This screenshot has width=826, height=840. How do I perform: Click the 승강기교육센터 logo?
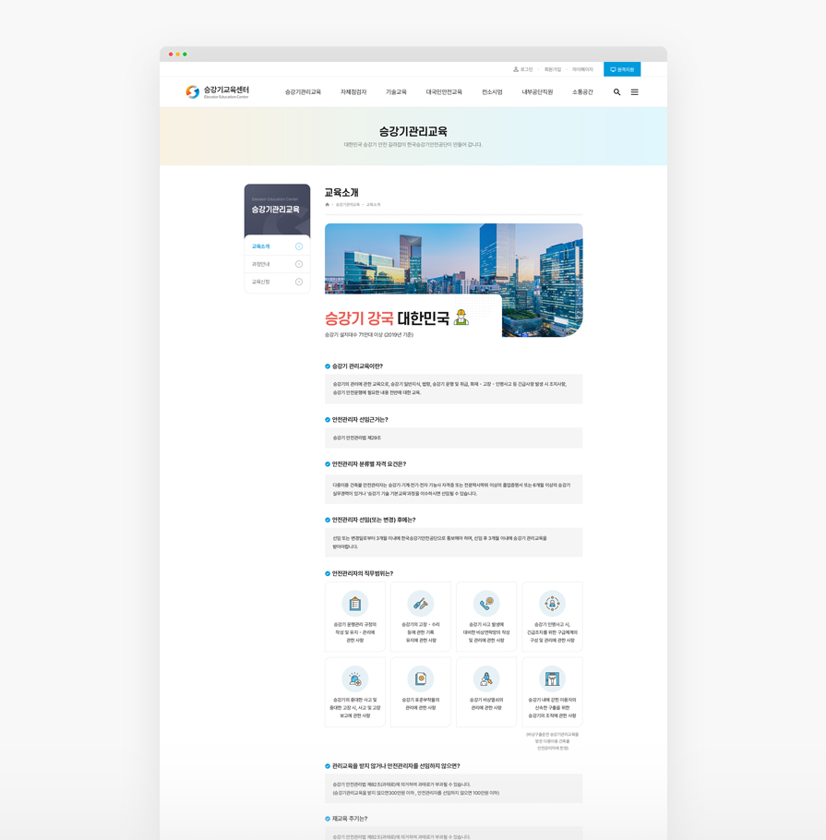coord(218,91)
